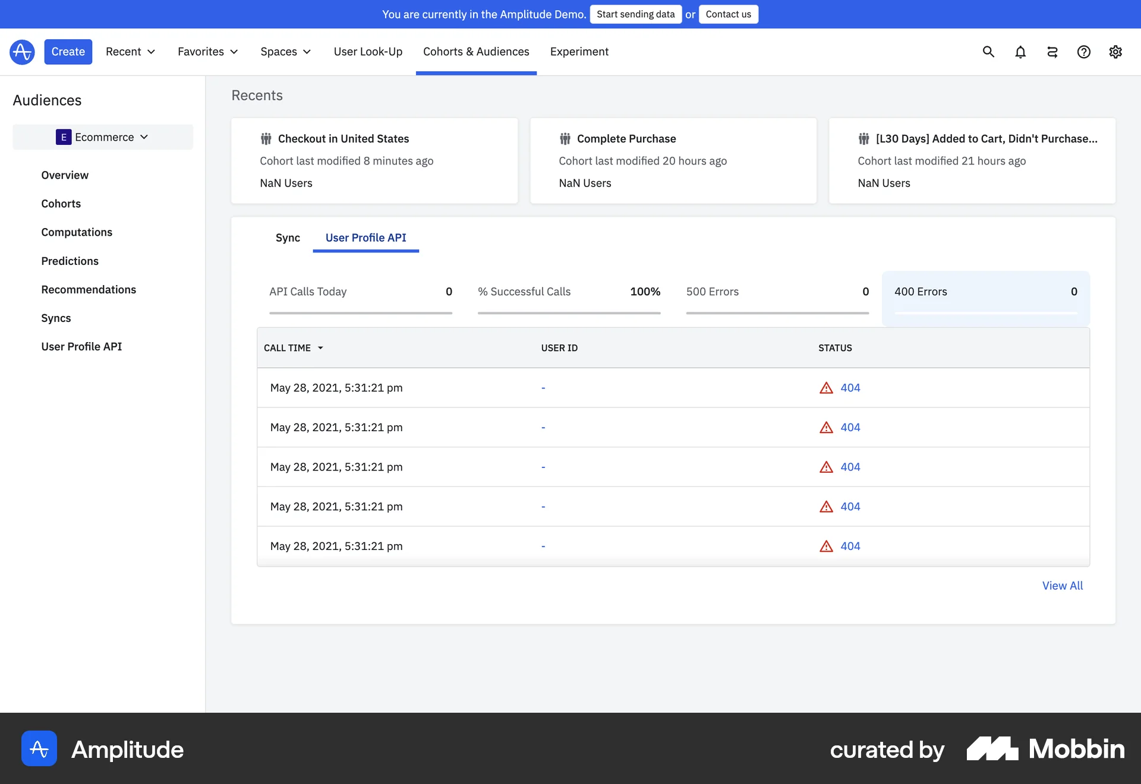Sort by the CALL TIME column arrow
The width and height of the screenshot is (1141, 784).
coord(320,348)
